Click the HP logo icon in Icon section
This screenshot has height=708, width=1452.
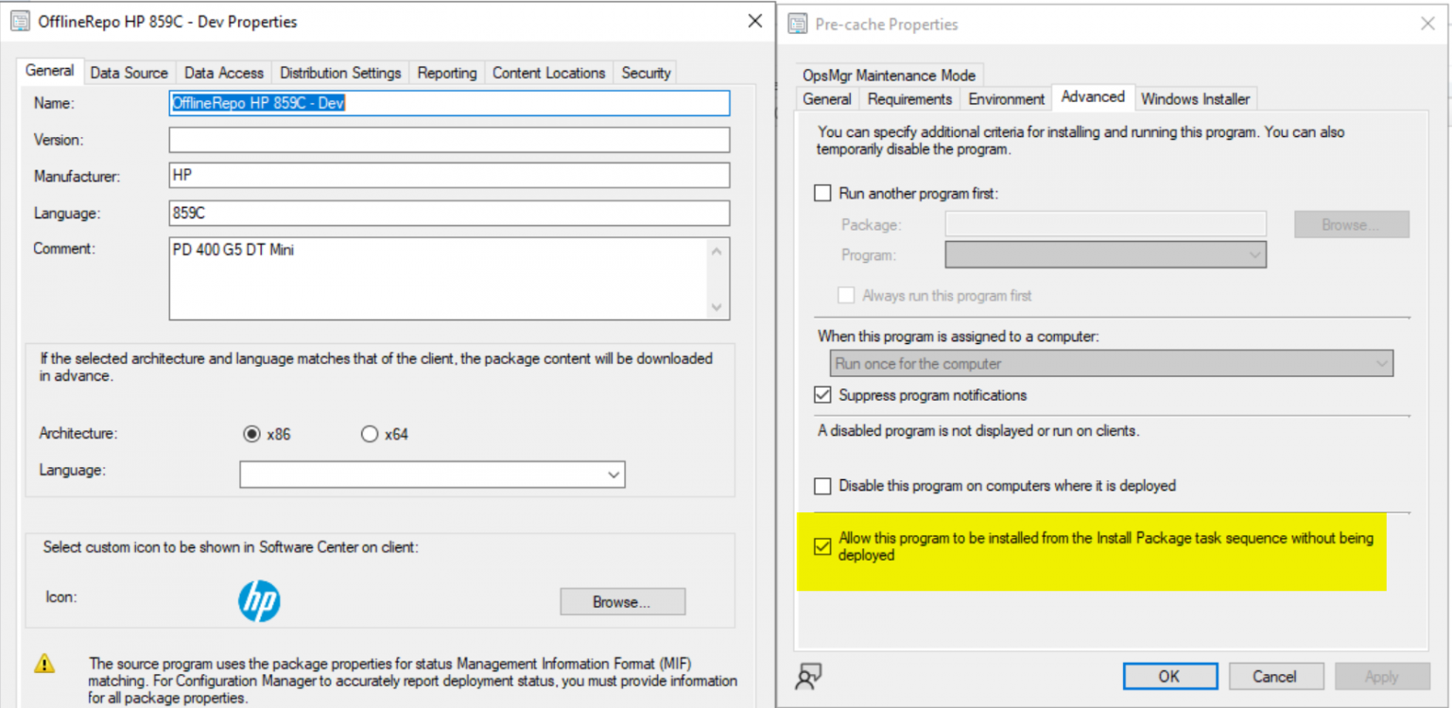pyautogui.click(x=259, y=601)
